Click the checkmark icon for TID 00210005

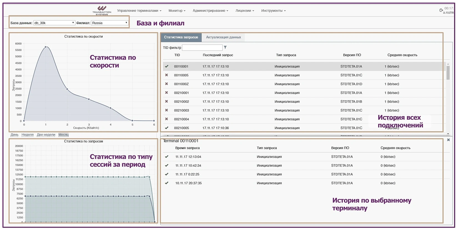[x=167, y=128]
